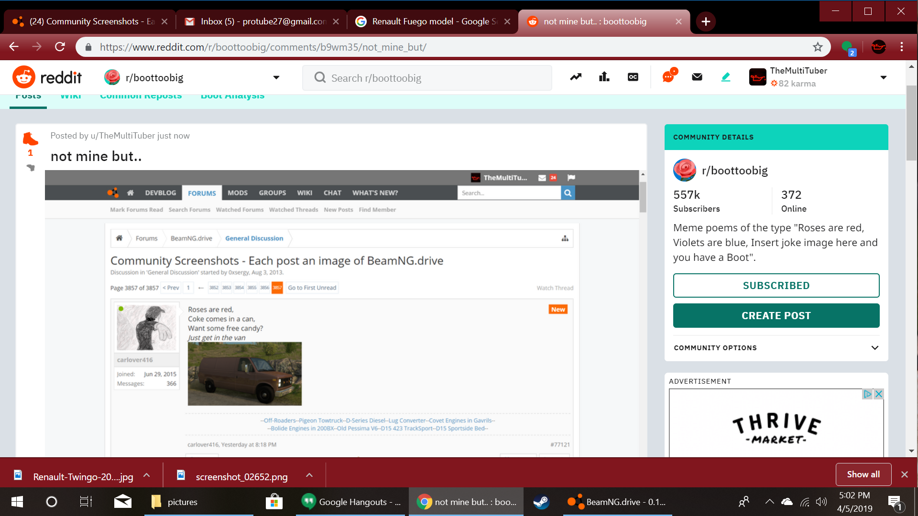
Task: Switch to BeamNG.drive taskbar window
Action: (617, 502)
